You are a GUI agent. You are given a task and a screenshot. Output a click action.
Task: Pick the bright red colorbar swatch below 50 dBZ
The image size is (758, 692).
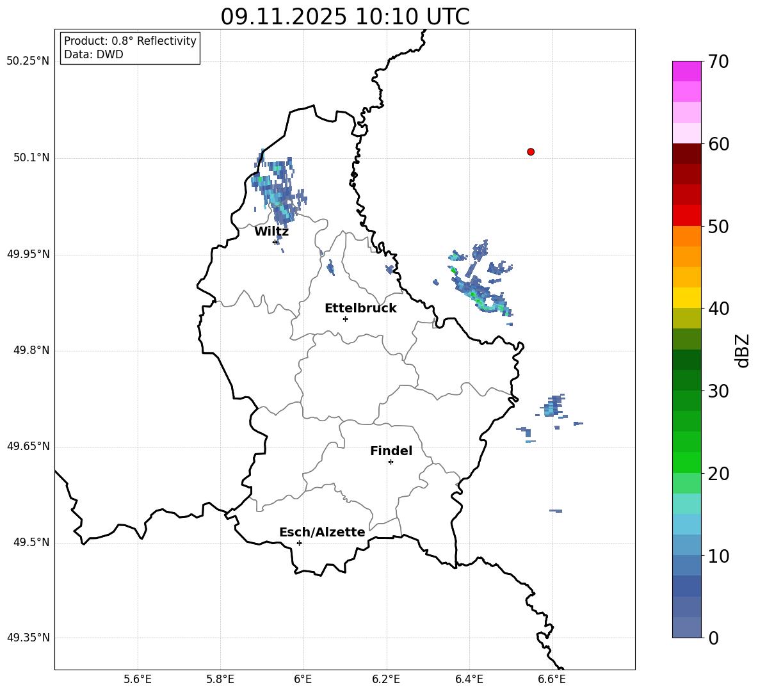(687, 216)
